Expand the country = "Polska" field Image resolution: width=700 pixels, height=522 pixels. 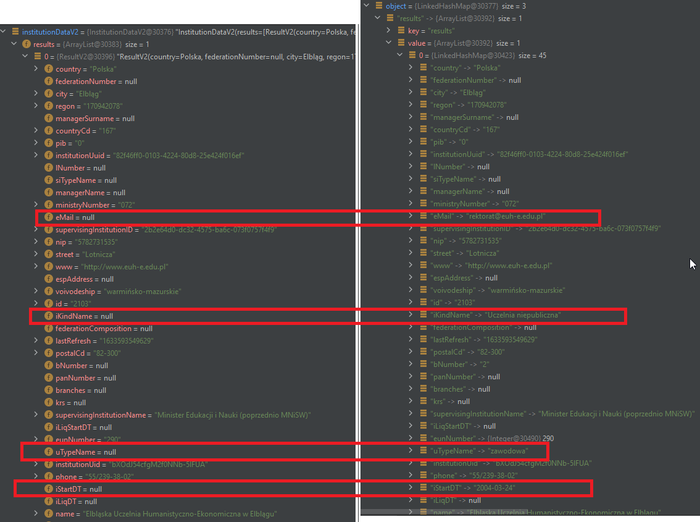coord(36,69)
